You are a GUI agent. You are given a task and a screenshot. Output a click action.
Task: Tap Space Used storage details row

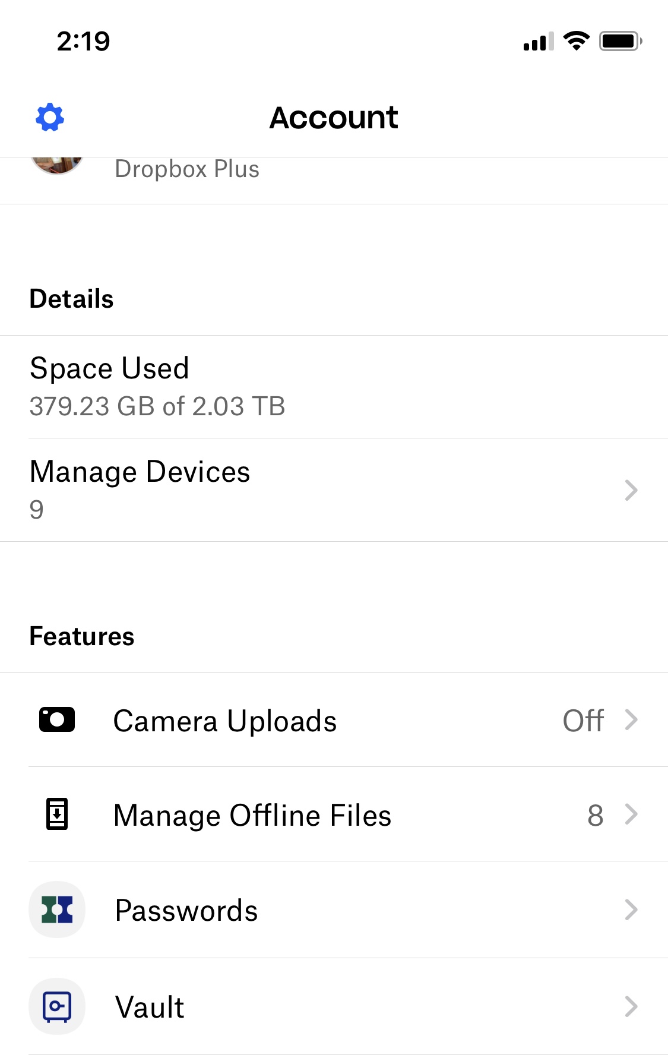157,386
